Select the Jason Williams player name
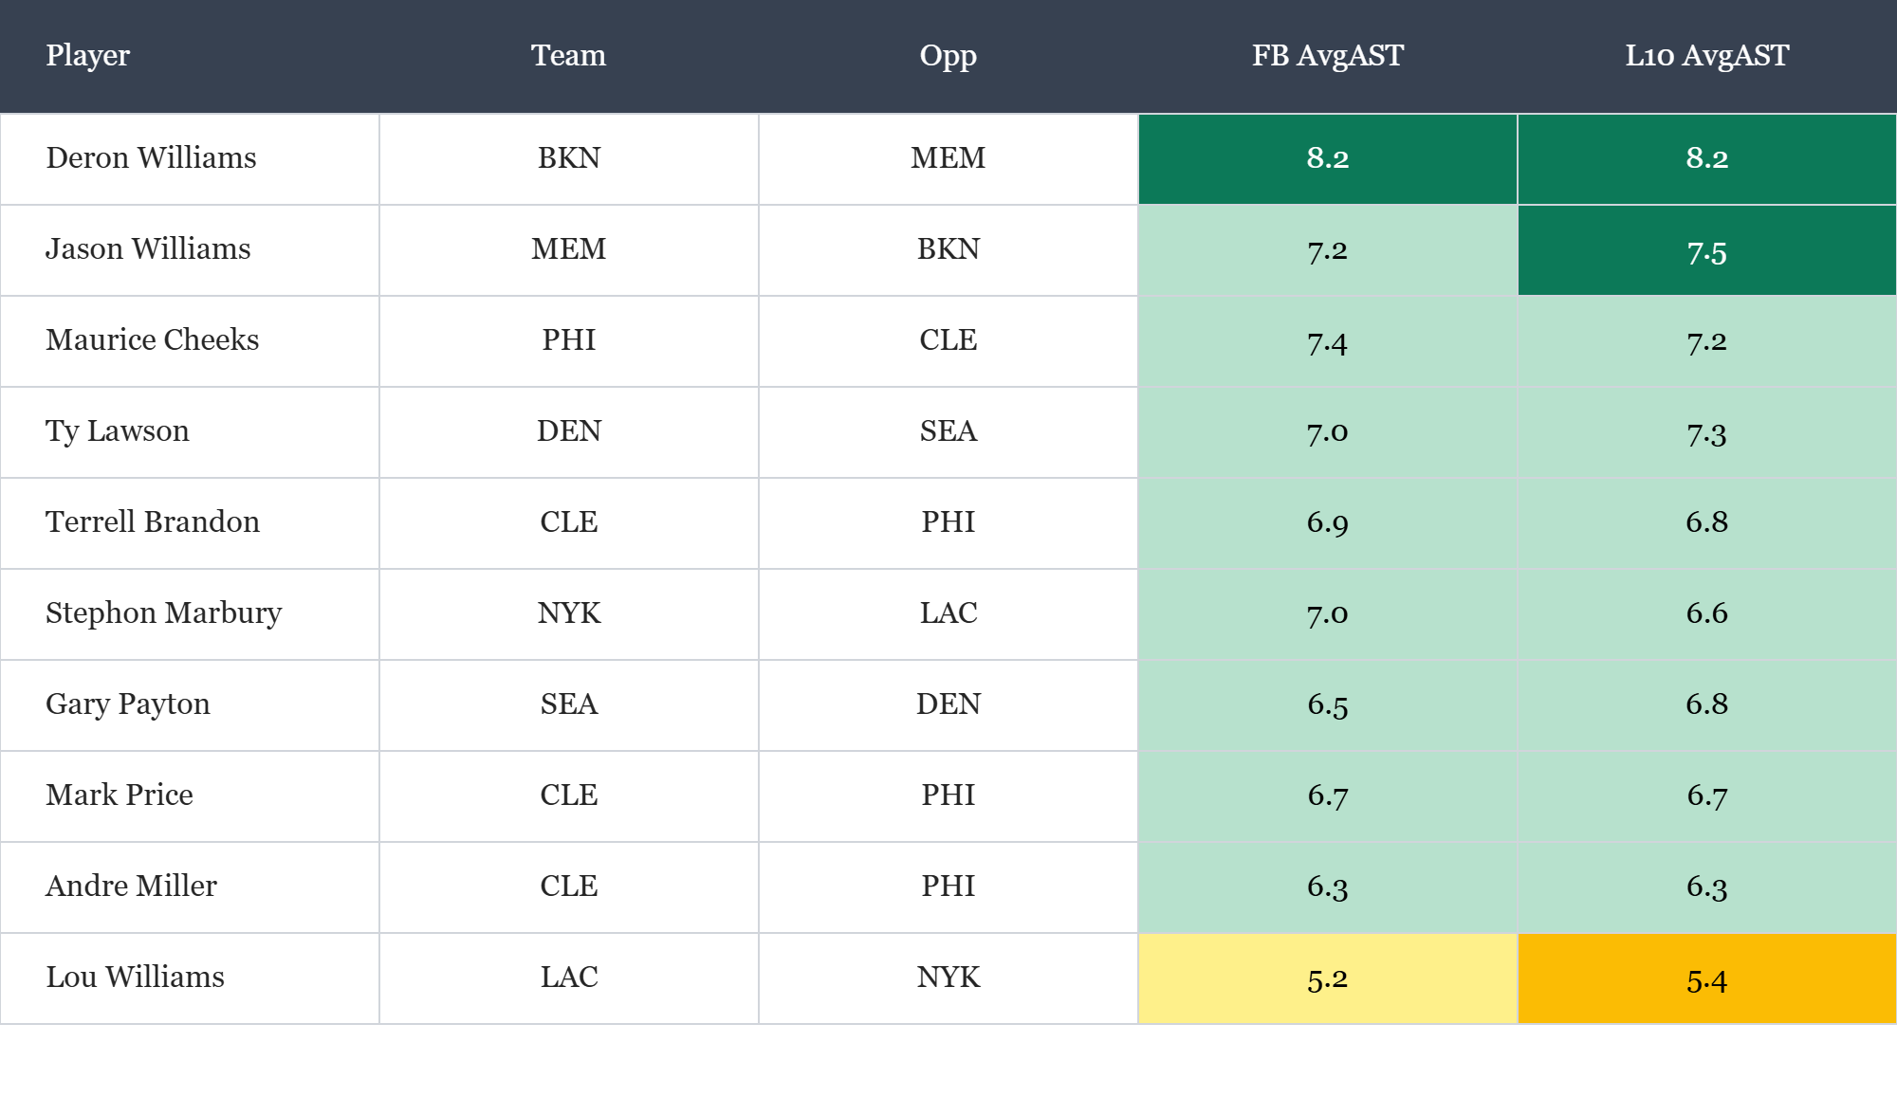 [148, 249]
